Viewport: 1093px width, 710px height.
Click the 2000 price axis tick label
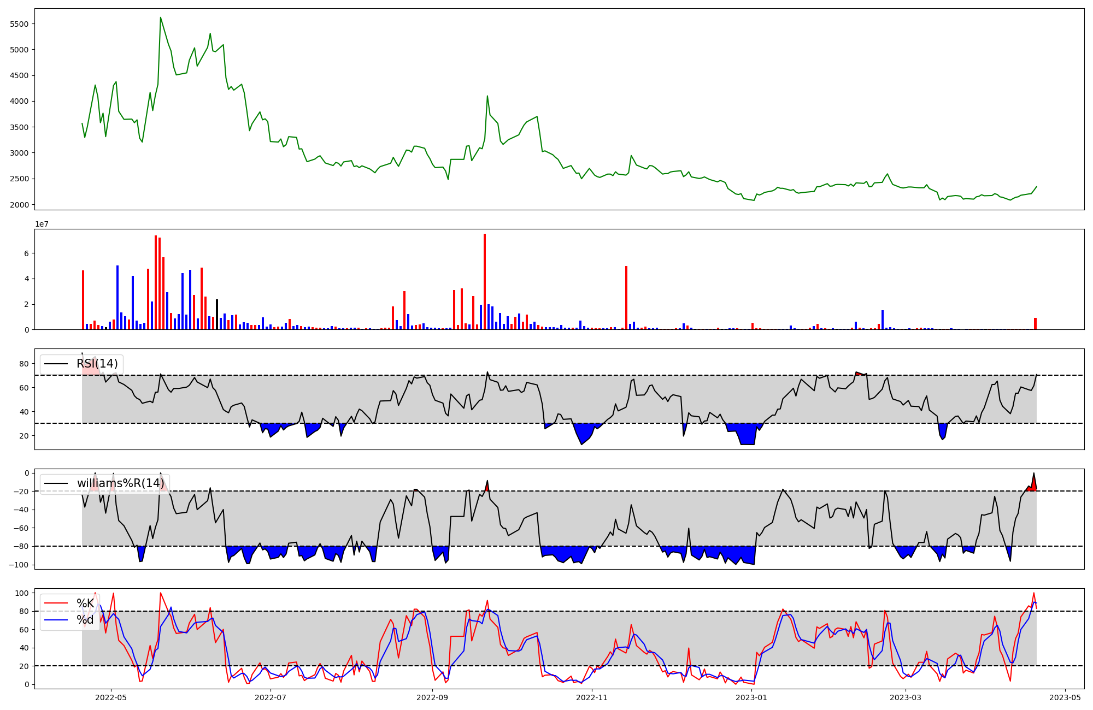(20, 205)
